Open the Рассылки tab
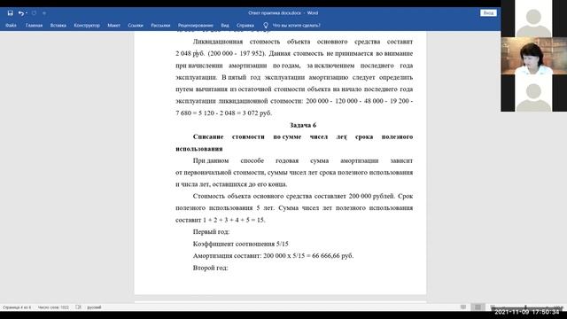The image size is (567, 319). pos(160,26)
